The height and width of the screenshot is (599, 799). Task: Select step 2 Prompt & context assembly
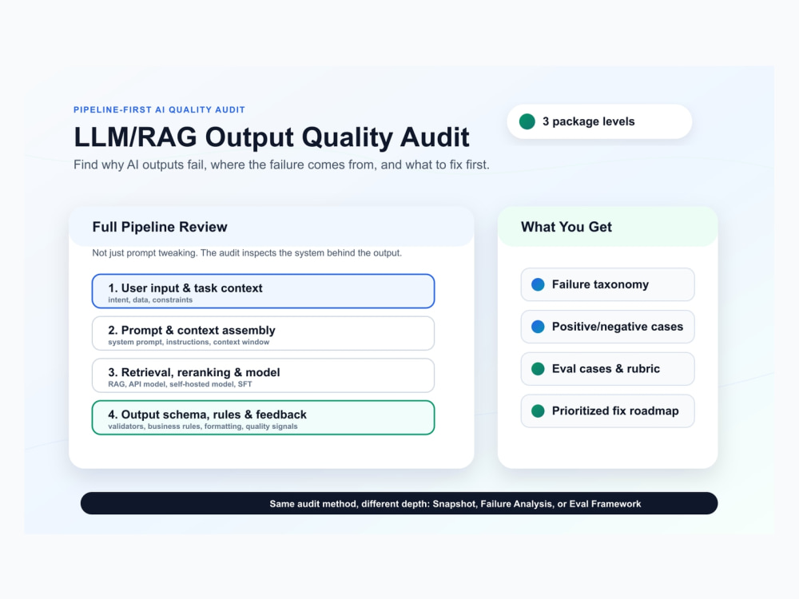pos(263,334)
